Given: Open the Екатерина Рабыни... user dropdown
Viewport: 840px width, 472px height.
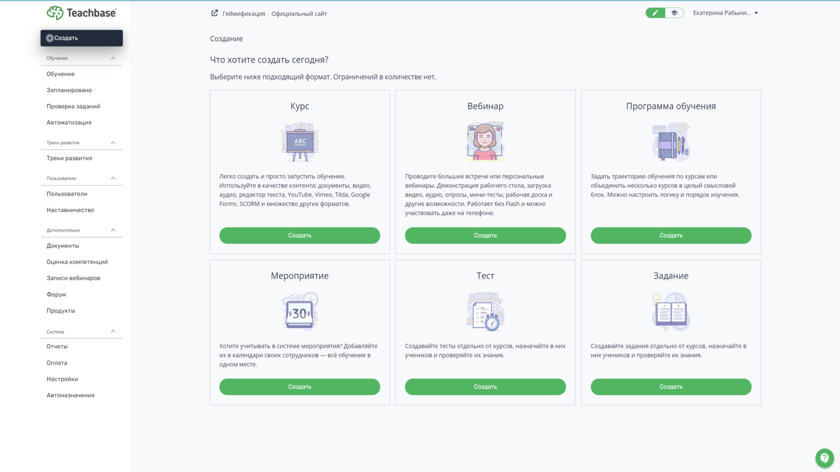Looking at the screenshot, I should click(x=725, y=13).
